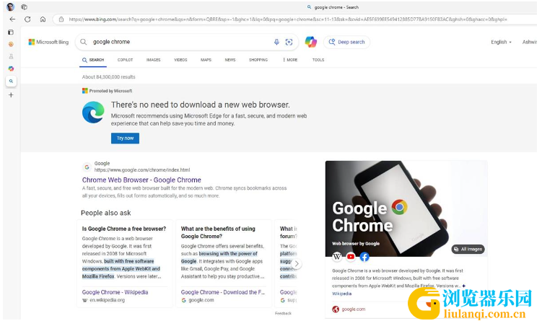
Task: Select the orange sidebar tab icon
Action: point(11,44)
